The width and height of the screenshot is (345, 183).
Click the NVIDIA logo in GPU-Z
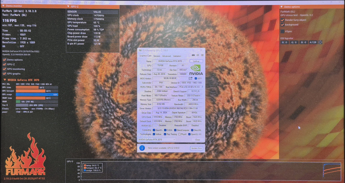(196, 70)
